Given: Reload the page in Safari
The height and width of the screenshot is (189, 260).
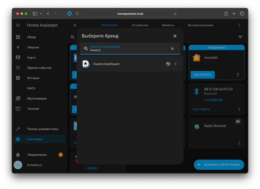Looking at the screenshot, I should click(175, 14).
